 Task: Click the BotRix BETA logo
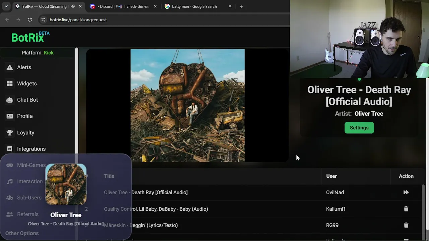pyautogui.click(x=30, y=37)
